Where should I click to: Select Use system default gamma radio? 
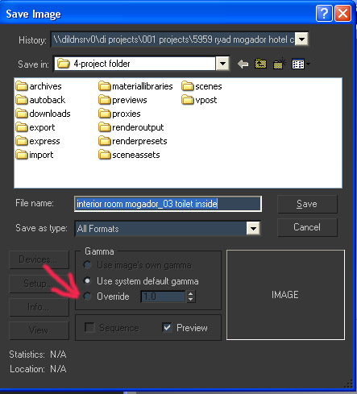tap(87, 281)
